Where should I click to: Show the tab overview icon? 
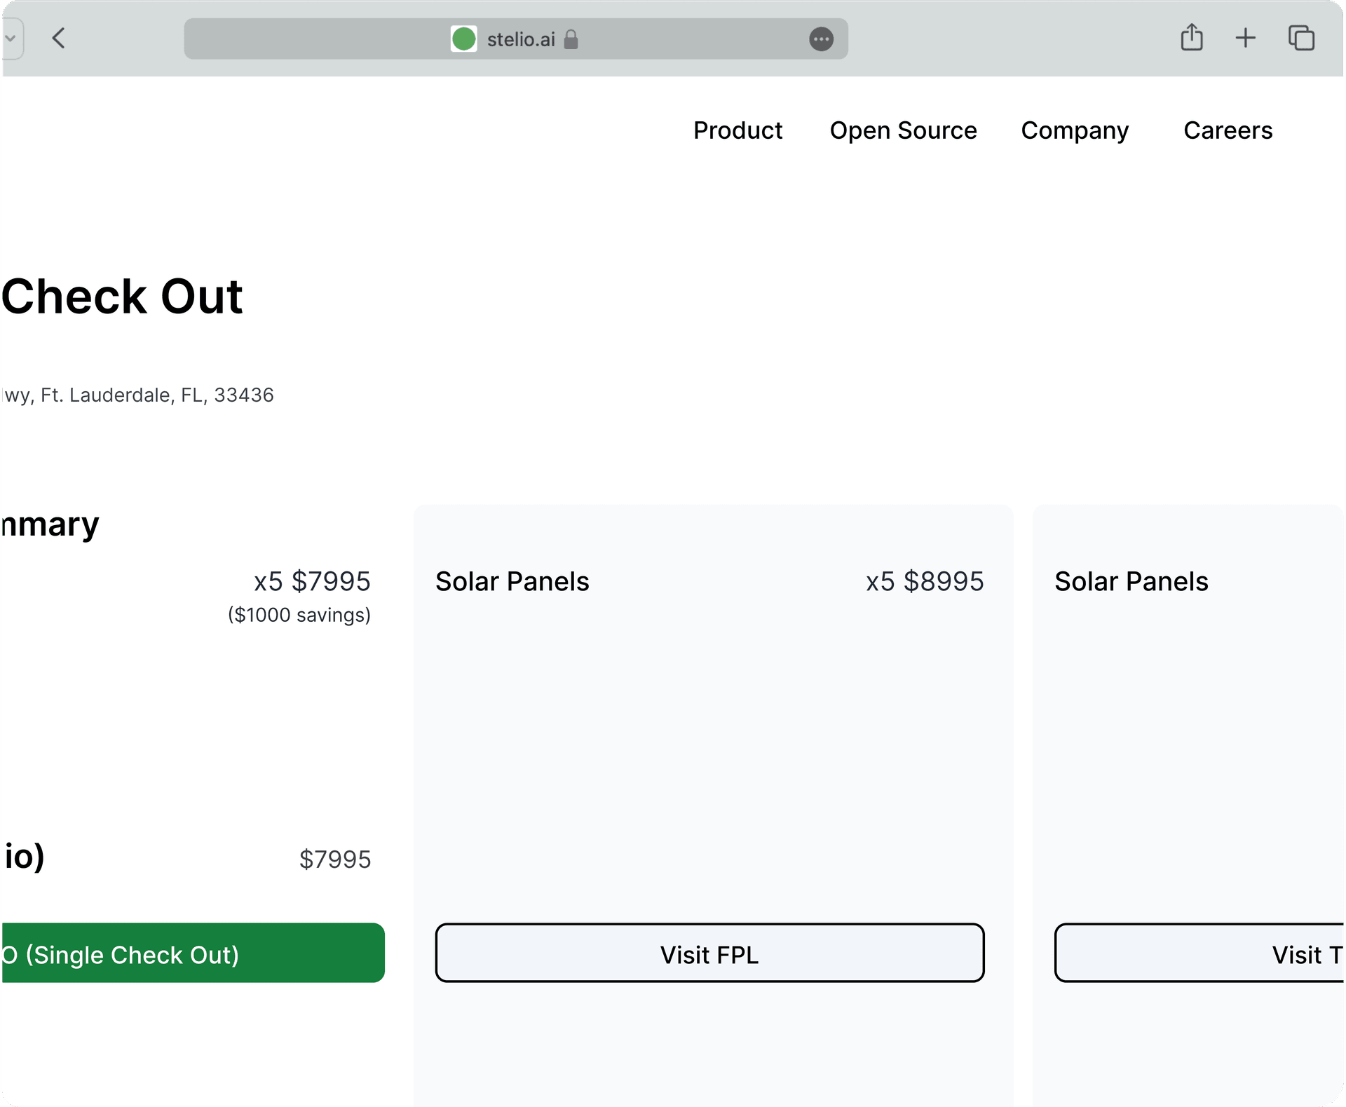(1300, 38)
